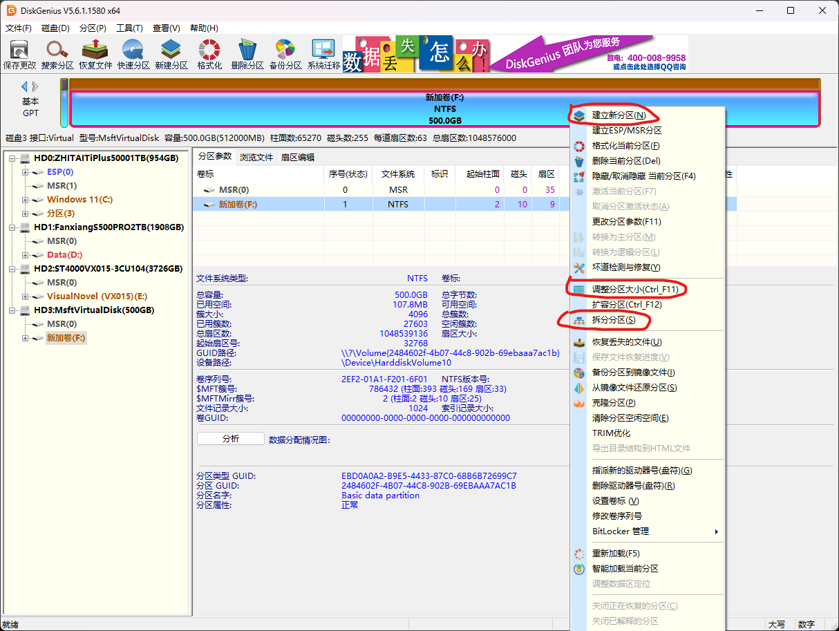Screen dimensions: 839x631
Task: Click the 保存更改 toolbar icon
Action: (19, 55)
